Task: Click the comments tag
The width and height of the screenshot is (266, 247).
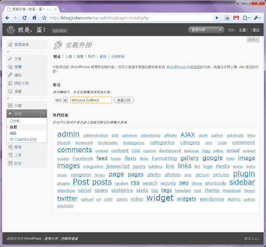Action: 75,150
